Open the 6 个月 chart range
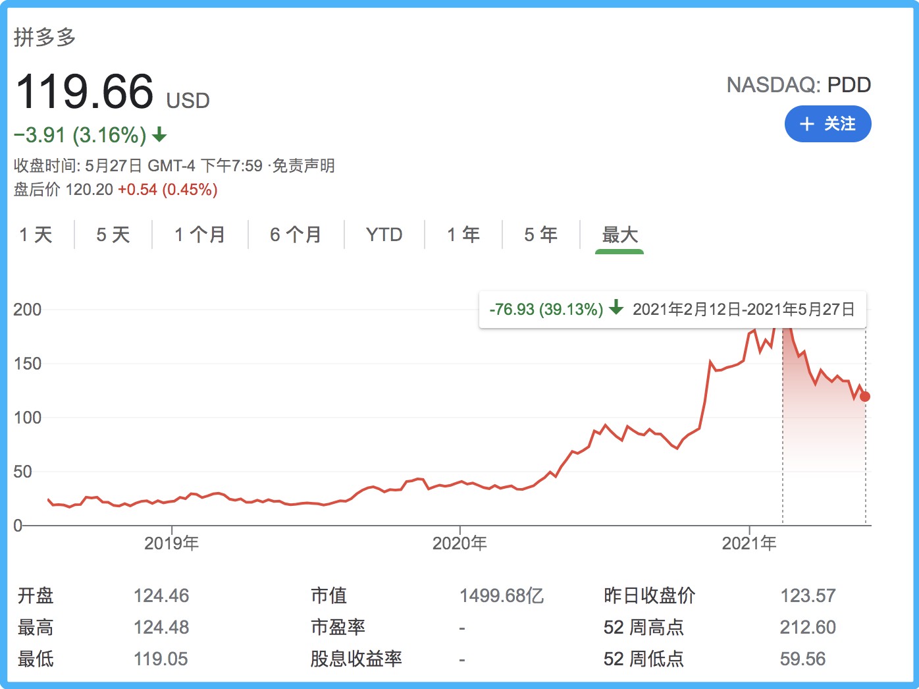Image resolution: width=919 pixels, height=689 pixels. [296, 234]
